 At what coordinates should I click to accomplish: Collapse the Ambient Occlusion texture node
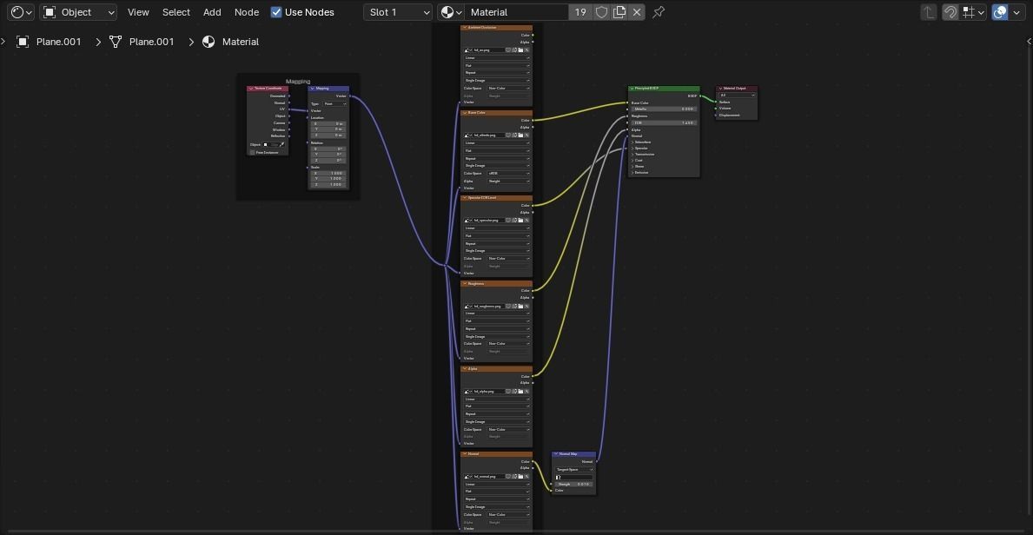(465, 28)
